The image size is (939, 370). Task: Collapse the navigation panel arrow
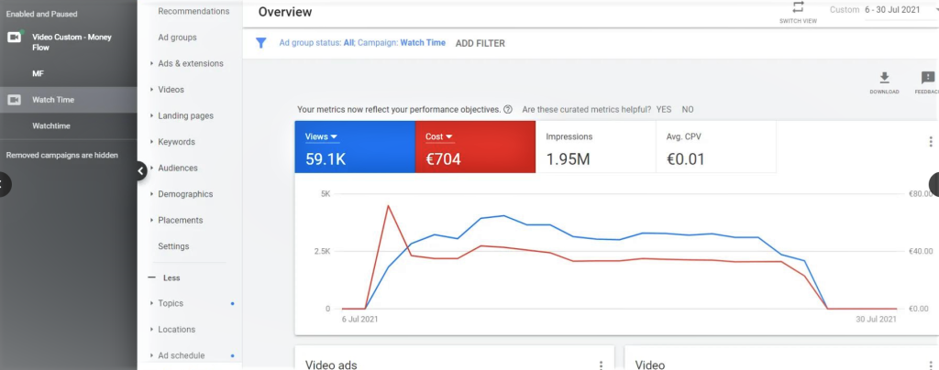141,170
